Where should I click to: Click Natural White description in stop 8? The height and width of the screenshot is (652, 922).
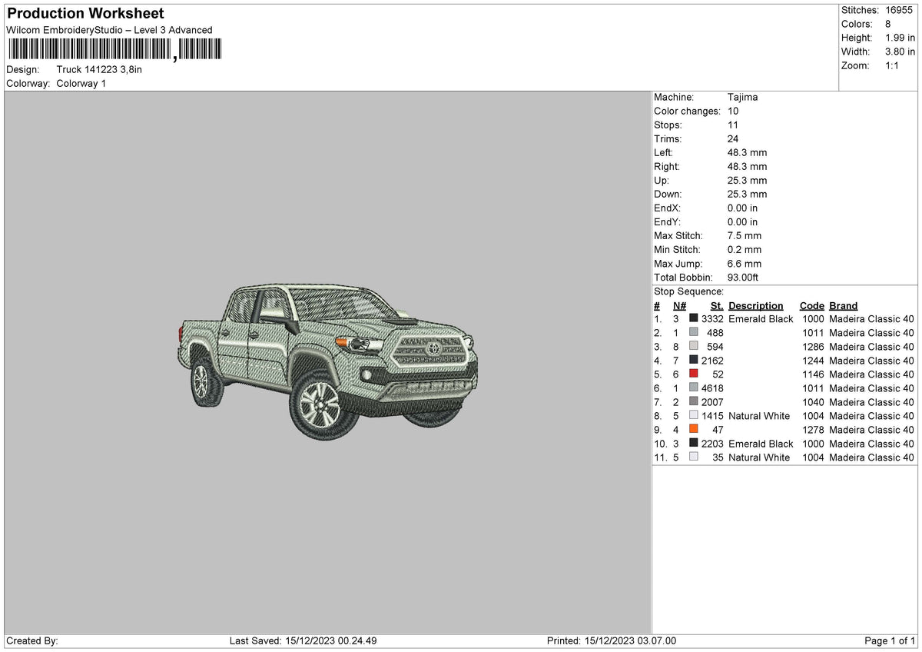pyautogui.click(x=759, y=415)
